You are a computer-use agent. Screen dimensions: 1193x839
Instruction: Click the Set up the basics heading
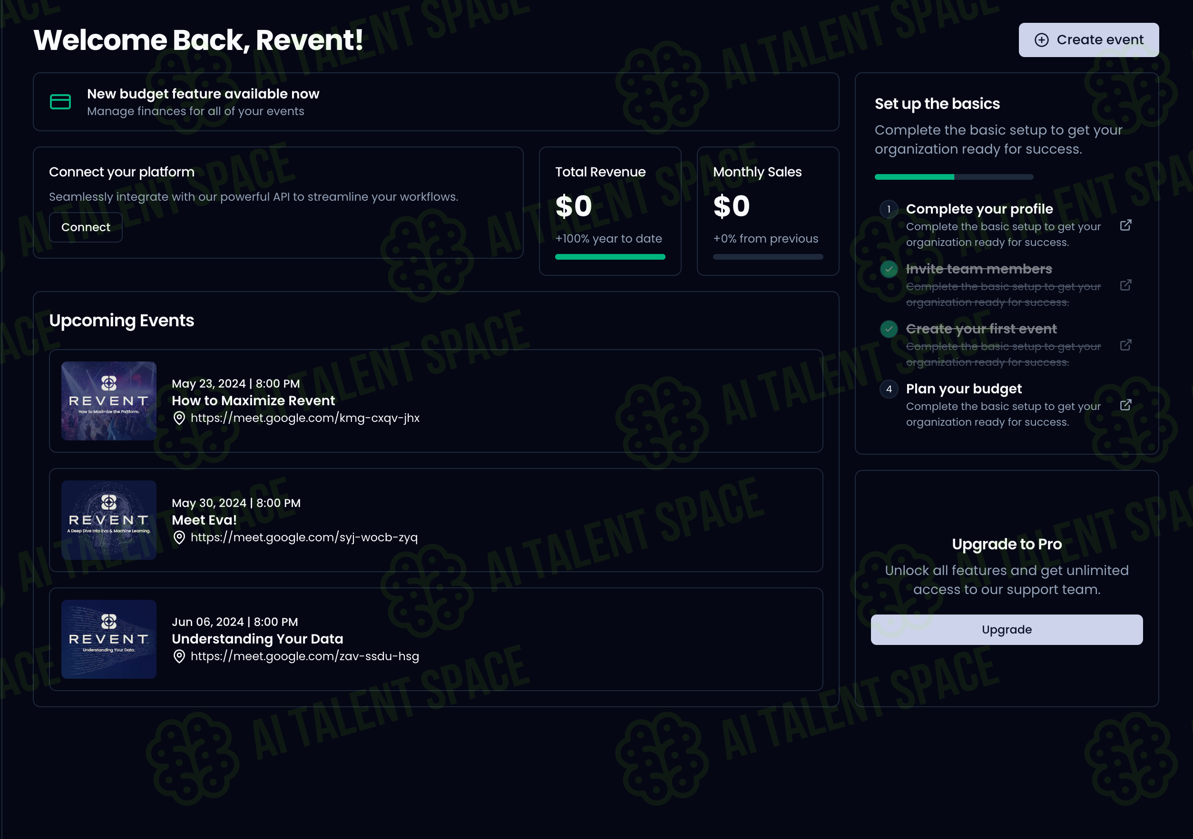coord(937,104)
